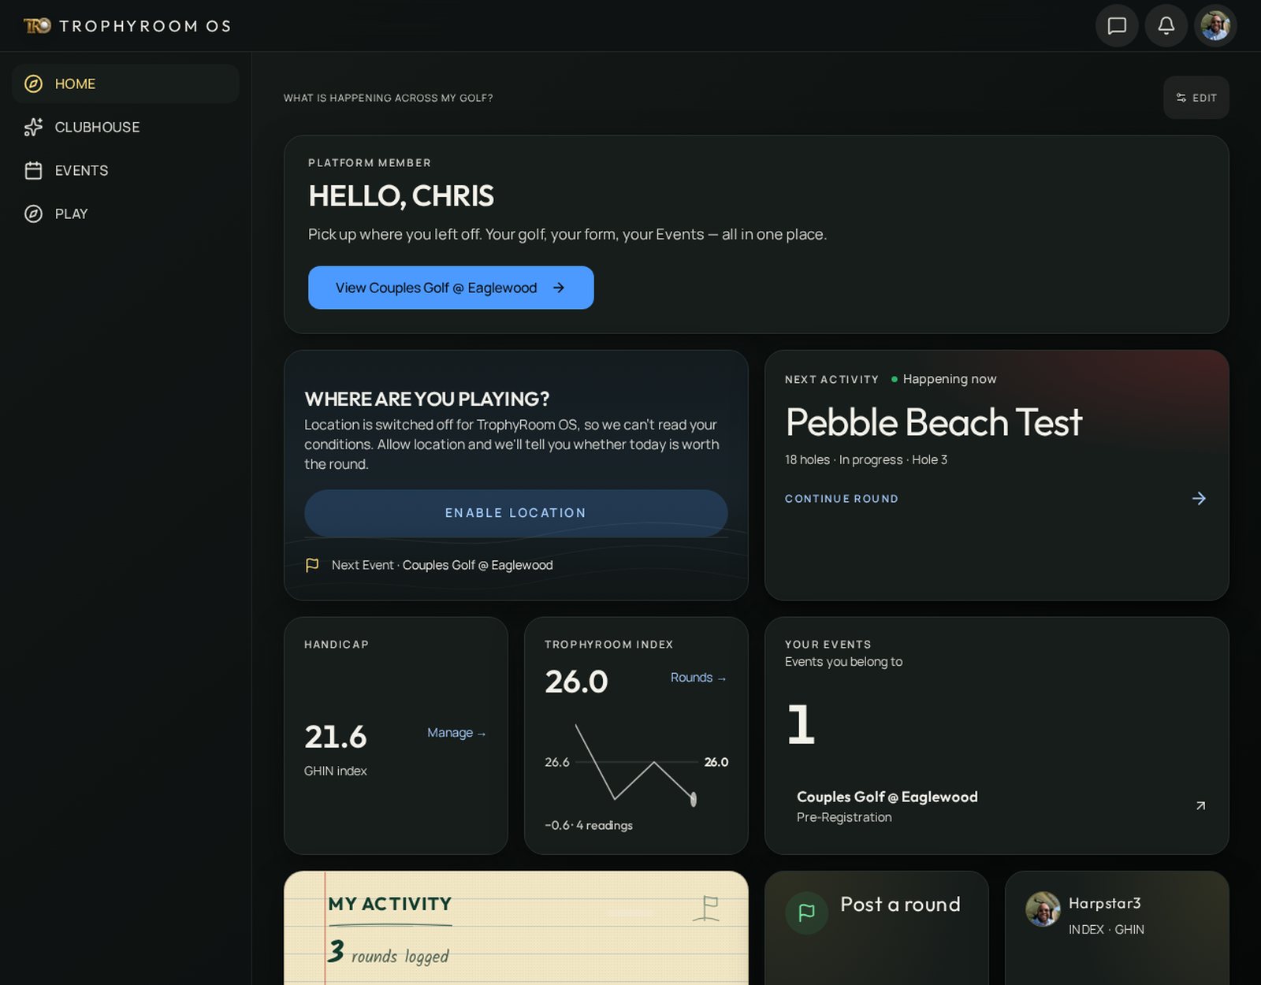Click the Edit dashboard button
Image resolution: width=1261 pixels, height=985 pixels.
(1196, 98)
